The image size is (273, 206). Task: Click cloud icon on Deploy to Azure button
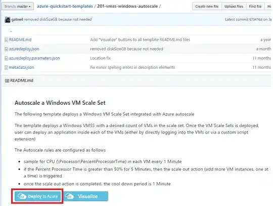click(22, 196)
